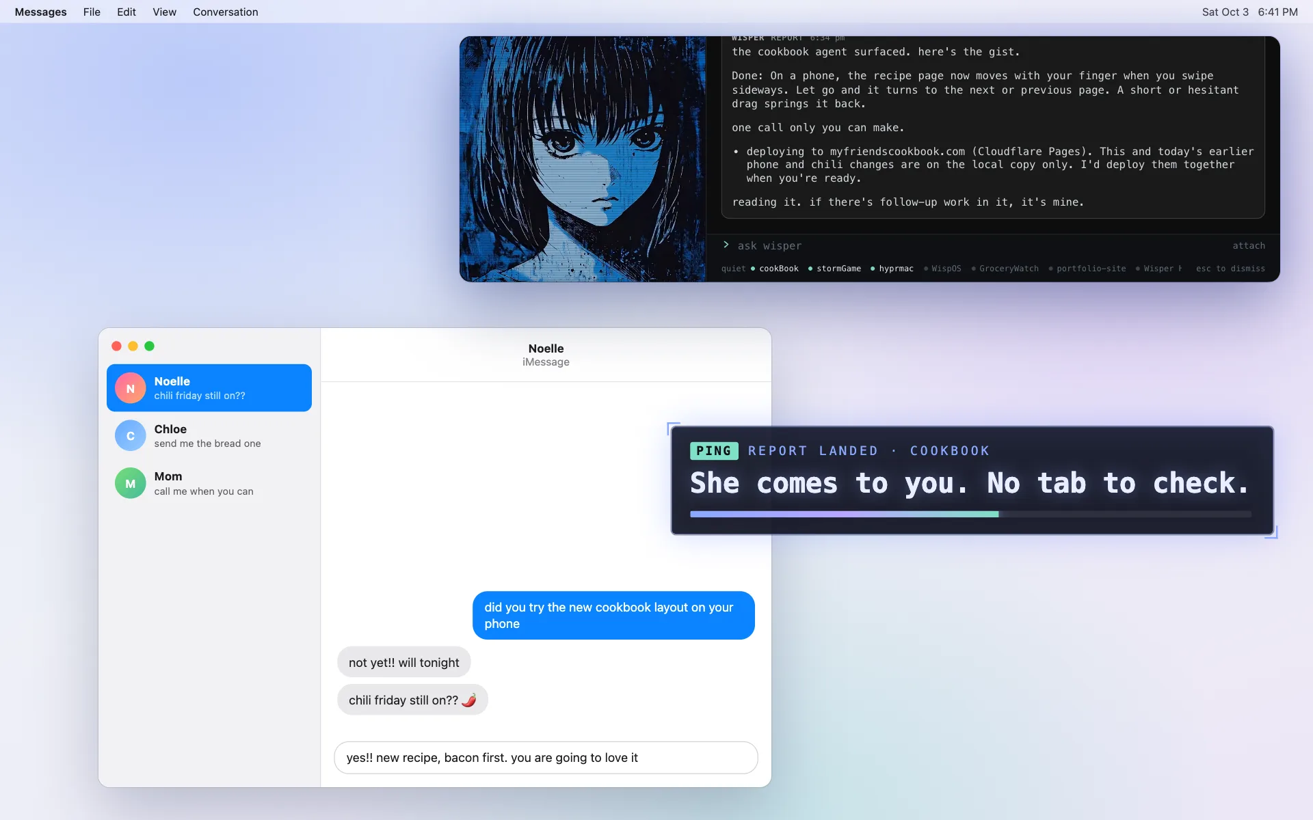
Task: Select the cookBook agent in Wisper
Action: (775, 269)
